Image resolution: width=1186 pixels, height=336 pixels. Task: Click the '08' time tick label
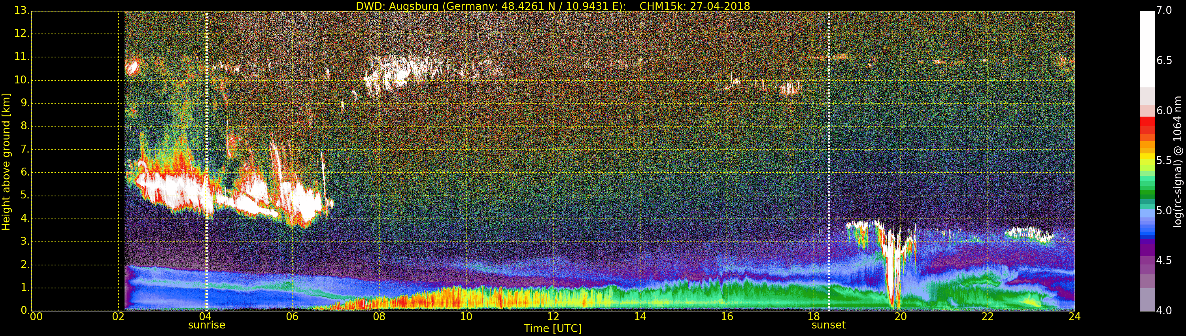click(380, 316)
